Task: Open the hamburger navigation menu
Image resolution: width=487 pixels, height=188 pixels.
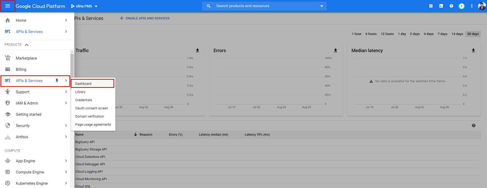Action: click(x=8, y=6)
